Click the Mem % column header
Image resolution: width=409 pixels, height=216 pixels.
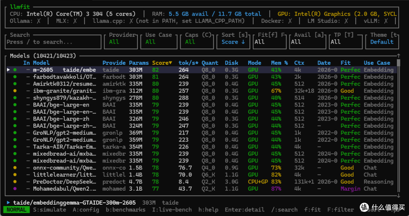point(279,63)
